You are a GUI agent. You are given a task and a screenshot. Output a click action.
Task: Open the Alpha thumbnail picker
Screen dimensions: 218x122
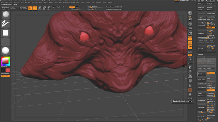5,33
